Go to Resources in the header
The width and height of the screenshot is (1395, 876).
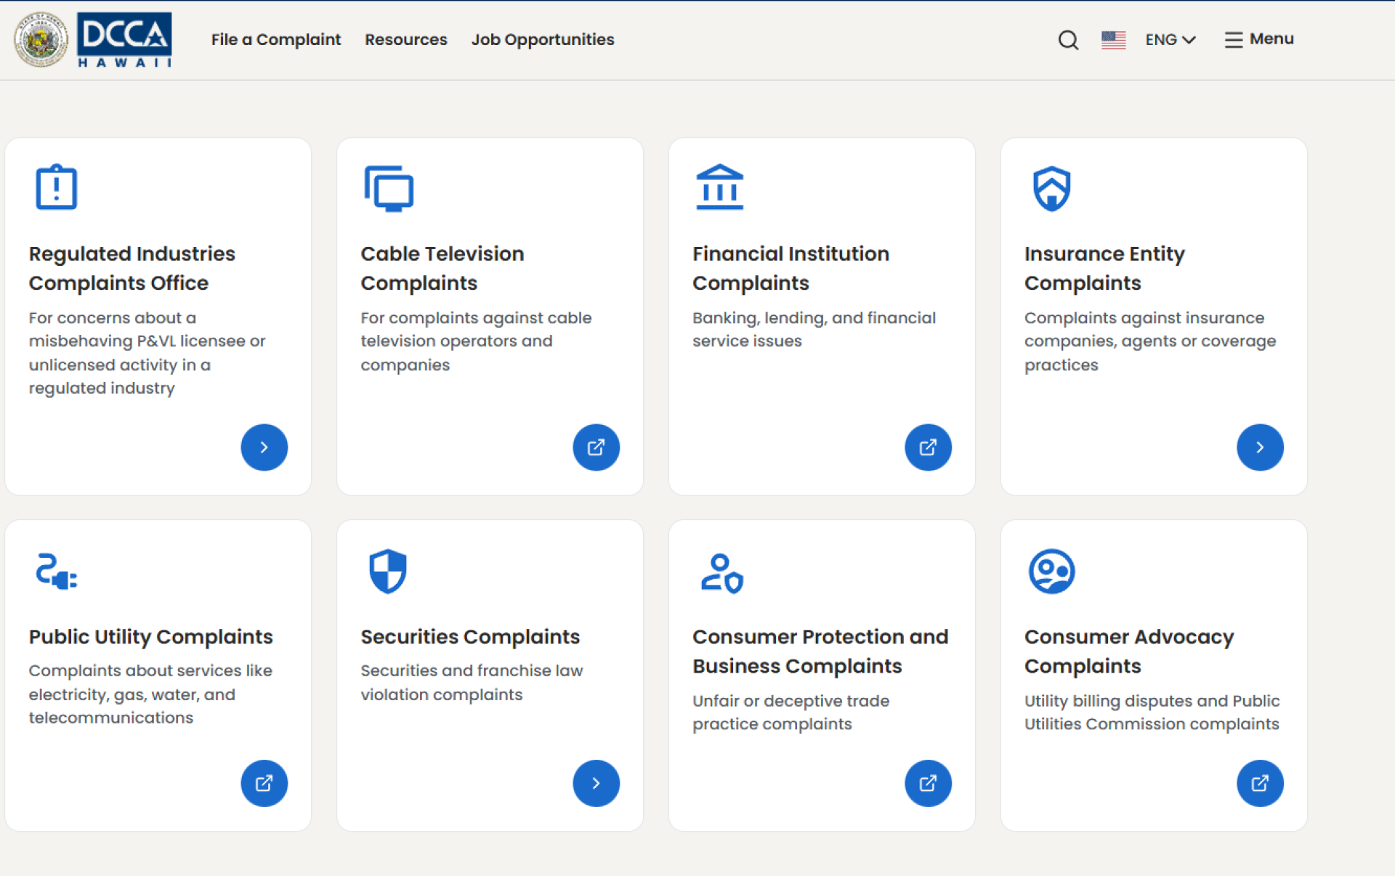[405, 39]
